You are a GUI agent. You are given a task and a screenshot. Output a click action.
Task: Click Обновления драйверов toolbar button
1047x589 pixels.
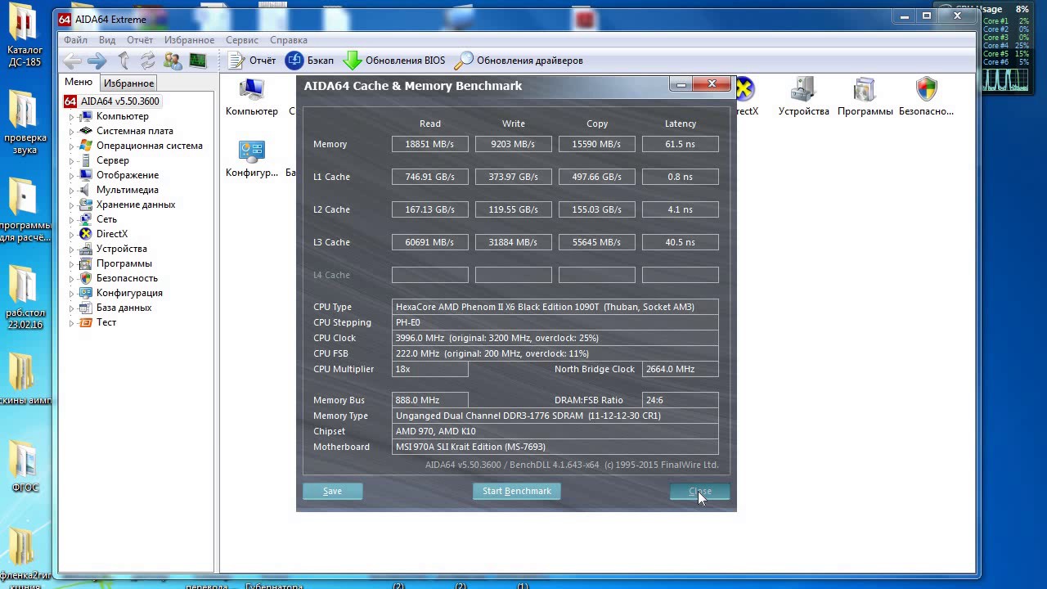519,61
